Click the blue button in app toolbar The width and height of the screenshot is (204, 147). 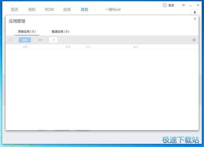[x=25, y=40]
